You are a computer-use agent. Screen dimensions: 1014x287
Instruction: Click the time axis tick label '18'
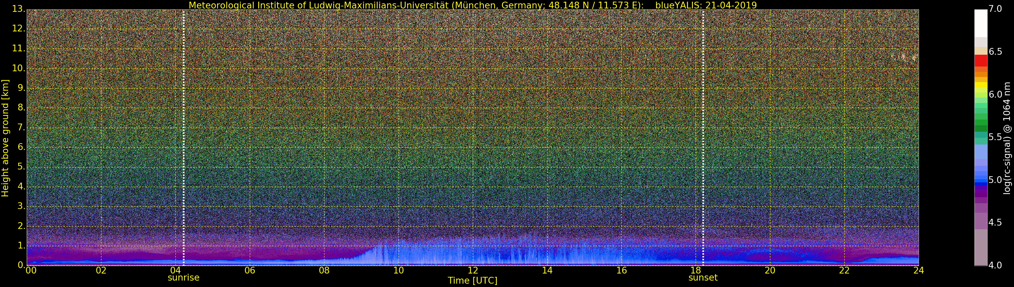696,270
